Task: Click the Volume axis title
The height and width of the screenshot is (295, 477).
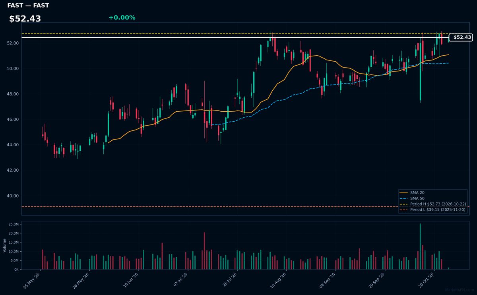Action: (x=4, y=245)
